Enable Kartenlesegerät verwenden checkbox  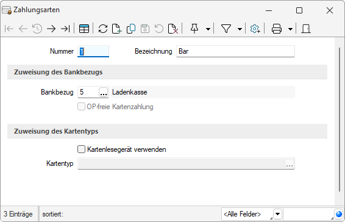click(x=81, y=149)
